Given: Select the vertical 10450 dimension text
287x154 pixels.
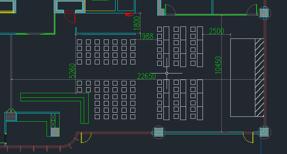Looking at the screenshot, I should coord(218,65).
